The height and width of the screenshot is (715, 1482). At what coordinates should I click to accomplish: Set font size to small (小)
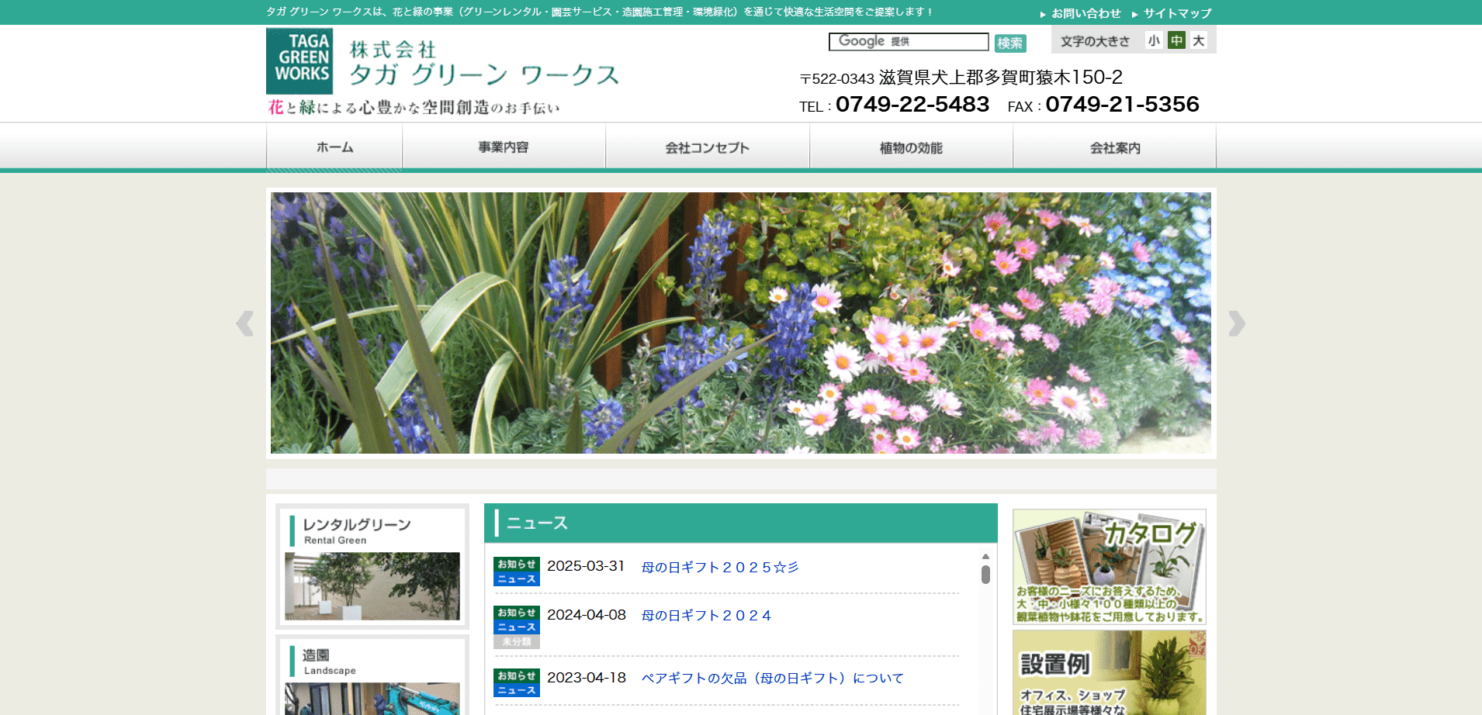[1154, 41]
